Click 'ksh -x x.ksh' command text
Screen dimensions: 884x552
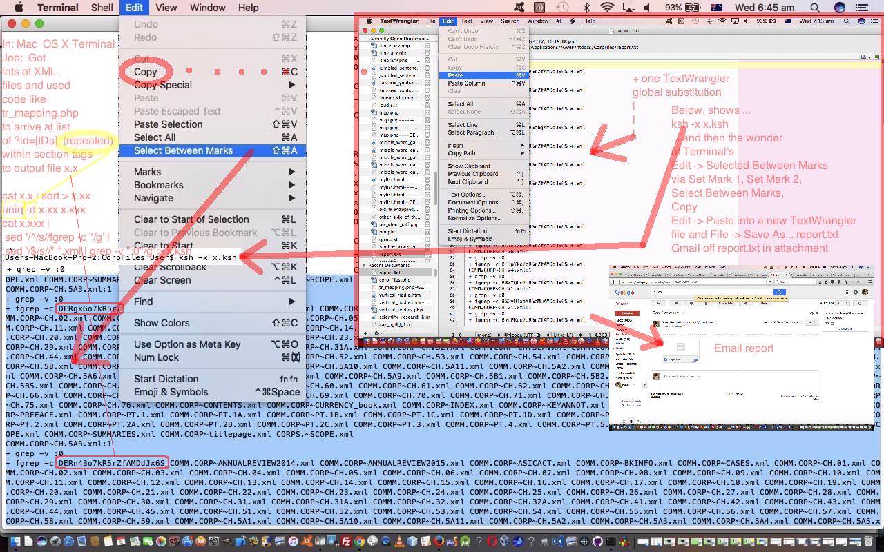pos(207,257)
